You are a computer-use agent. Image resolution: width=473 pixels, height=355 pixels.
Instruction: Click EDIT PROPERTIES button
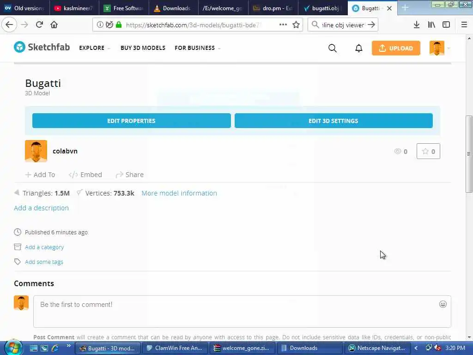coord(132,121)
